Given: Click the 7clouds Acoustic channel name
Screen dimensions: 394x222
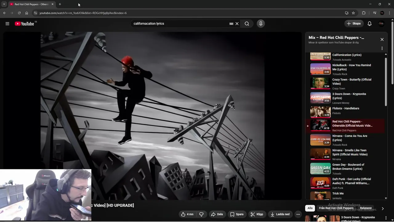Looking at the screenshot, I should click(342, 60).
